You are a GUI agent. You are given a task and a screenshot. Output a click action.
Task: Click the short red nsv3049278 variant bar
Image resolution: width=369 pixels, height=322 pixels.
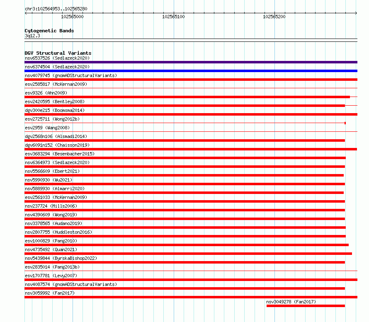(306, 306)
